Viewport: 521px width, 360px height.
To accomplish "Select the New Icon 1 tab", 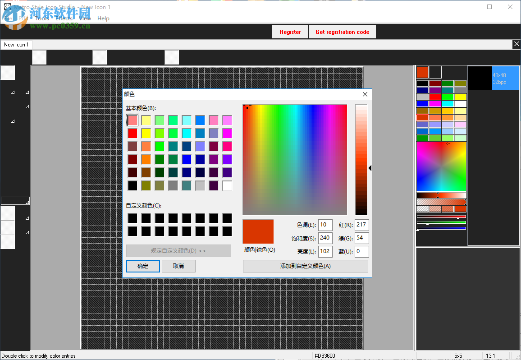I will tap(16, 45).
